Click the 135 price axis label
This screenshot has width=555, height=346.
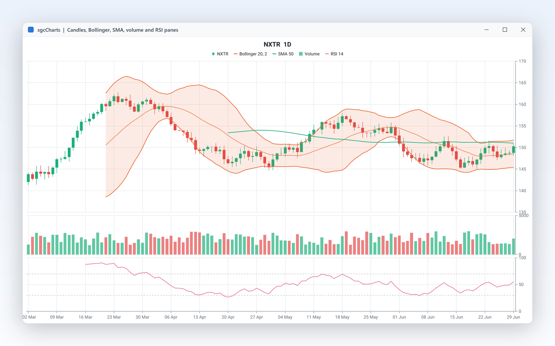click(522, 212)
